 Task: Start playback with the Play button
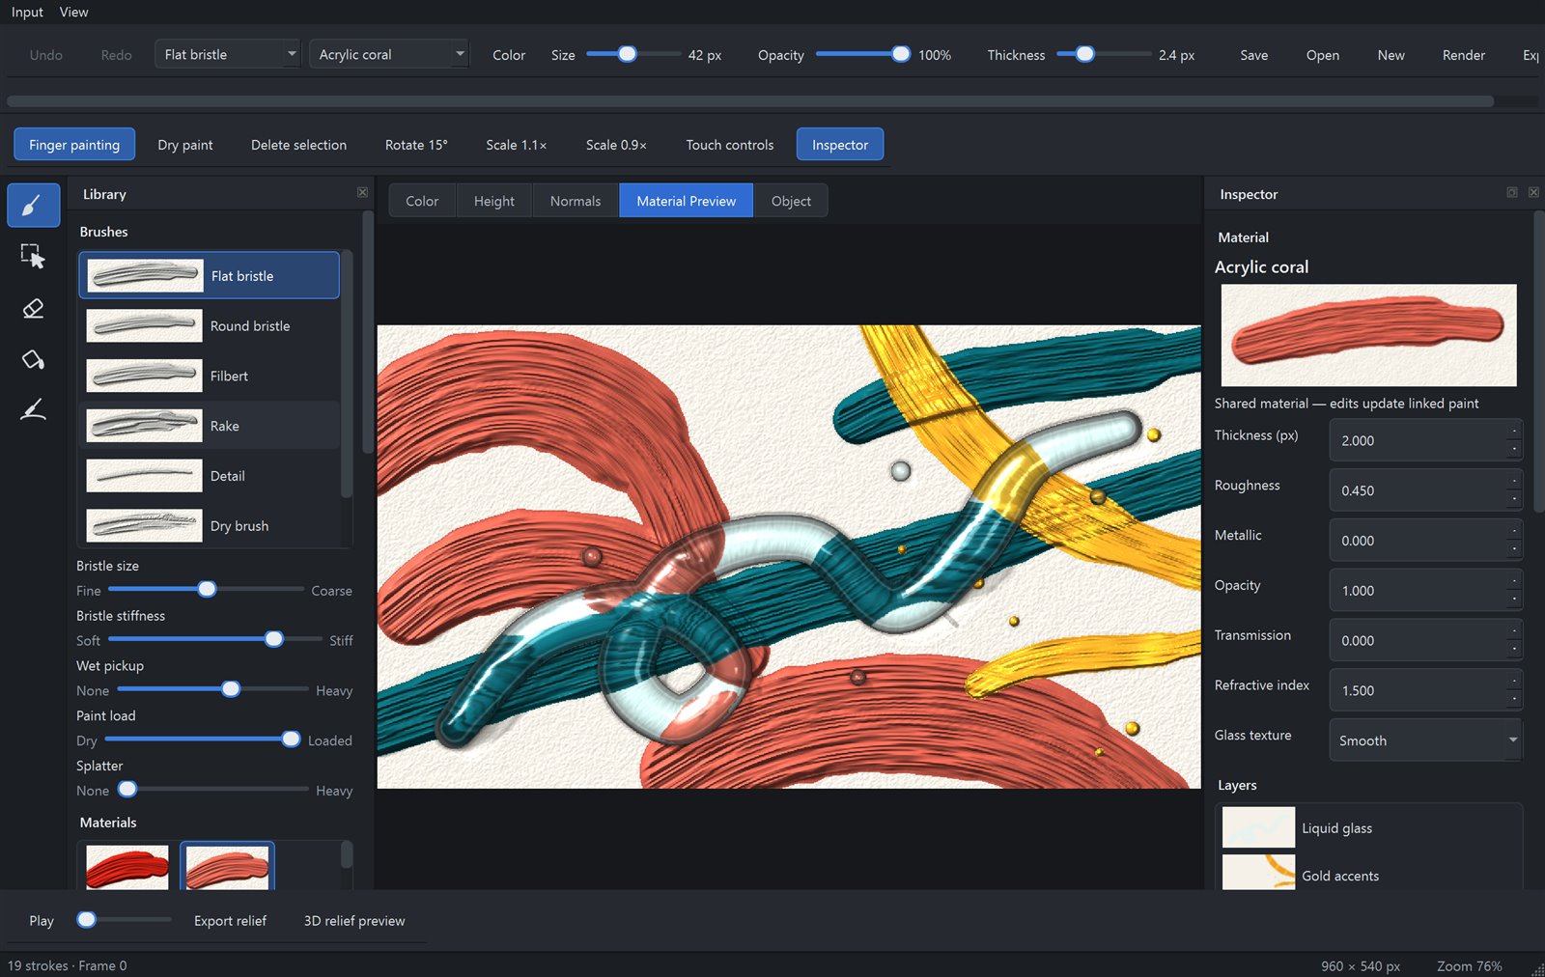tap(42, 921)
